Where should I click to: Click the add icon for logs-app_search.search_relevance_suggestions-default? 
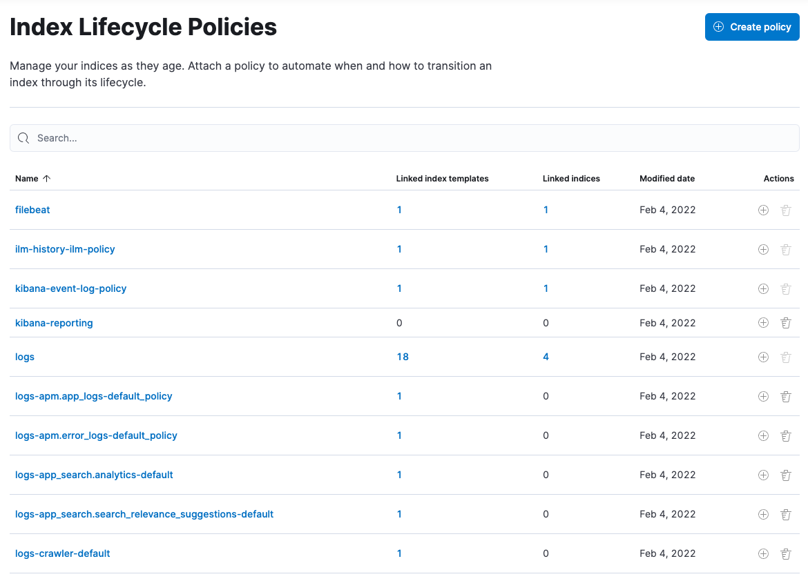(x=763, y=514)
